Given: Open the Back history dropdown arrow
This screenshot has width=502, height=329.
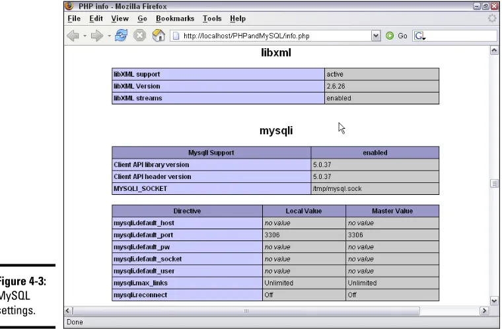Looking at the screenshot, I should coord(85,36).
